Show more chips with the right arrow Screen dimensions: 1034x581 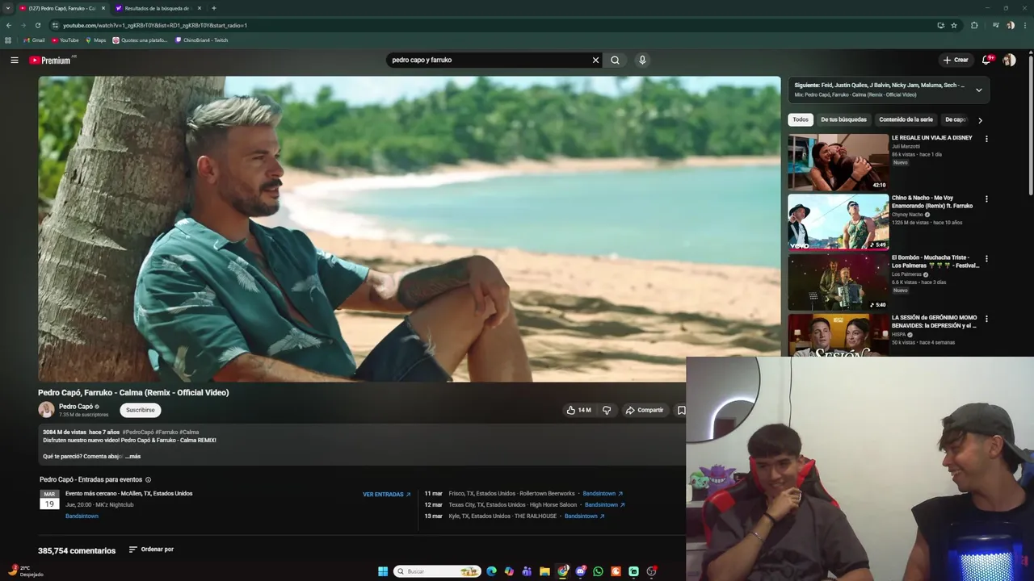pyautogui.click(x=980, y=120)
